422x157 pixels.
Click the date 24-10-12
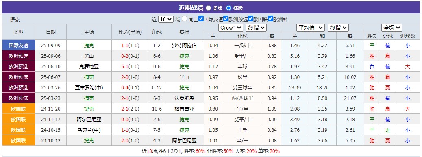tap(51, 140)
